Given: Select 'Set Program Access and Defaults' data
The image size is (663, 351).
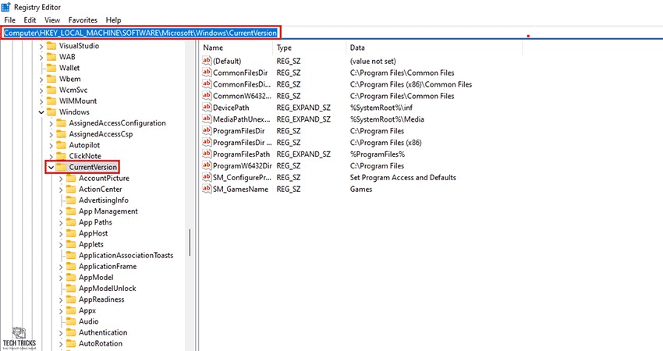Looking at the screenshot, I should tap(402, 177).
